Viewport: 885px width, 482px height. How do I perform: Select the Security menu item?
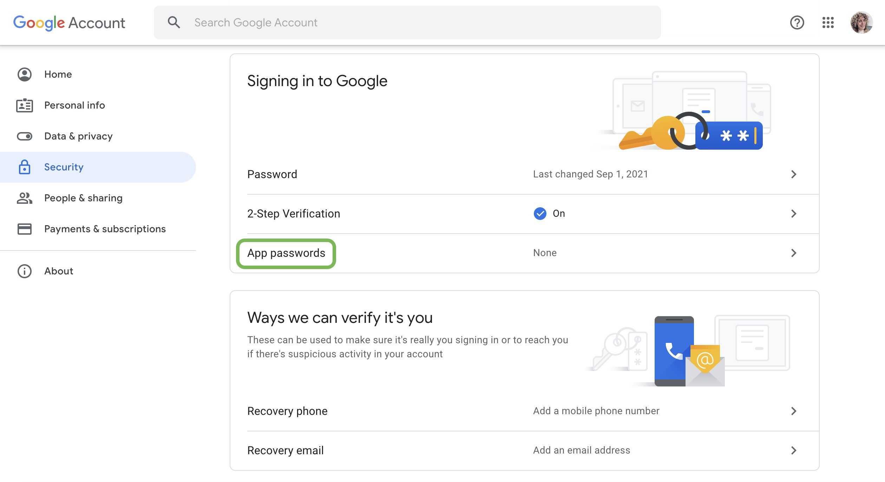[x=98, y=167]
